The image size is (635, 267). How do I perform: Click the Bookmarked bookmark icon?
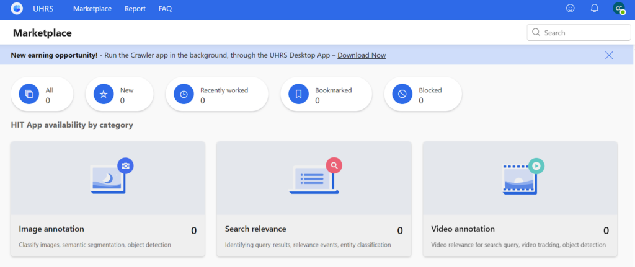[298, 94]
